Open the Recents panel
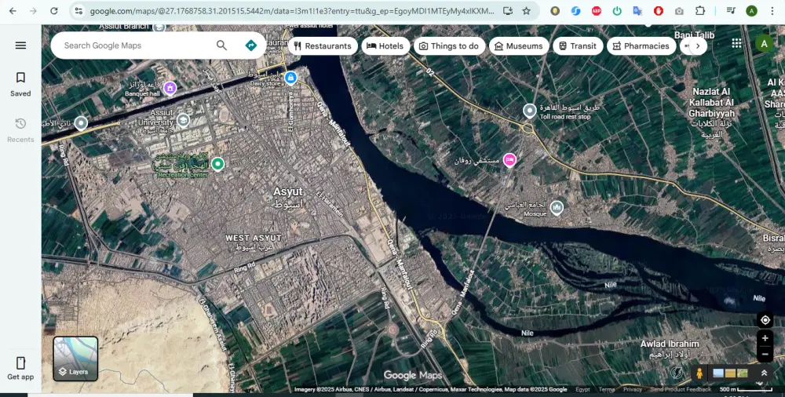Image resolution: width=785 pixels, height=397 pixels. click(20, 129)
